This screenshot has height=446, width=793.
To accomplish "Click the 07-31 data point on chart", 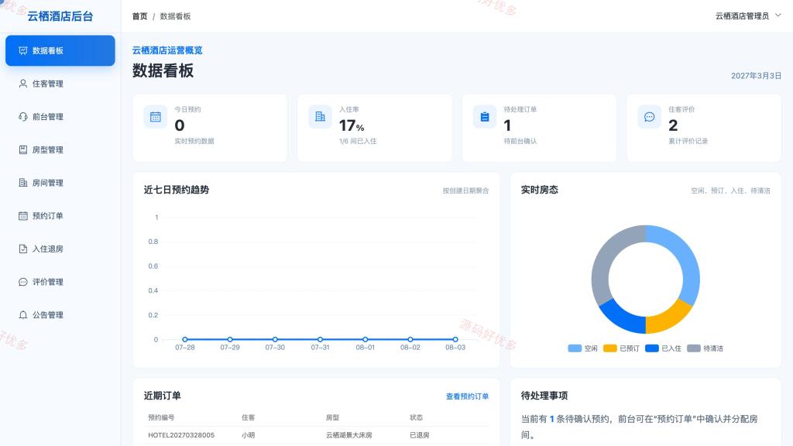I will (320, 339).
